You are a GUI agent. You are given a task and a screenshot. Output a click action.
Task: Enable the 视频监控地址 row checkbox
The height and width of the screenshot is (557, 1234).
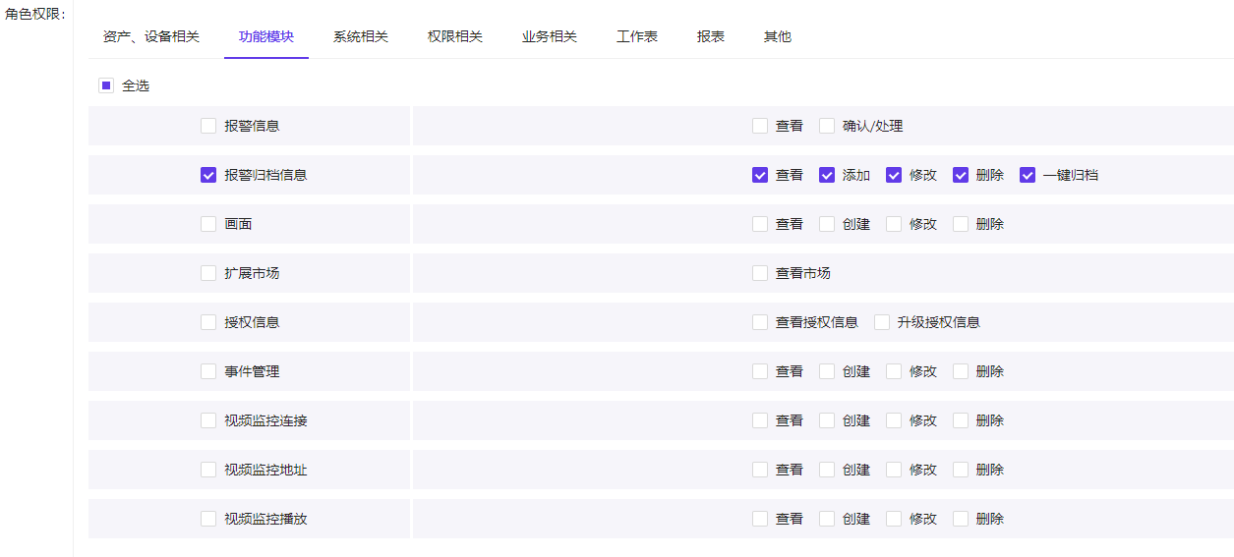coord(208,470)
